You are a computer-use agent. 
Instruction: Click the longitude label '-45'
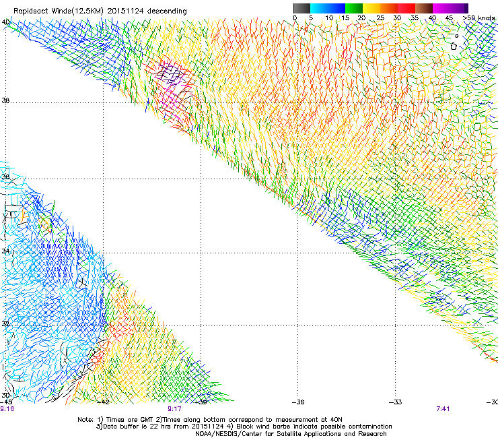(6, 402)
